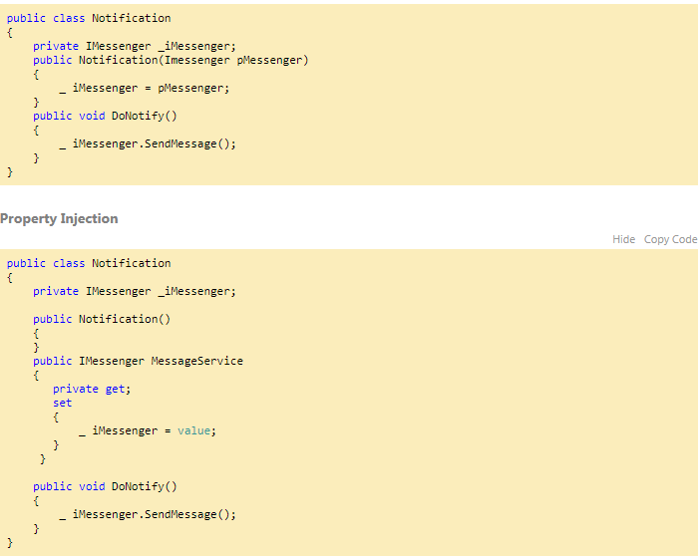Click "public class Notification" in the top code block
The height and width of the screenshot is (558, 700).
point(89,18)
